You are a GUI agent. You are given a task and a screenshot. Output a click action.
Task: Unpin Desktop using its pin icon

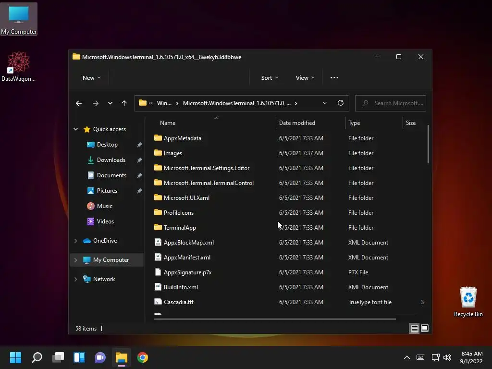tap(140, 145)
